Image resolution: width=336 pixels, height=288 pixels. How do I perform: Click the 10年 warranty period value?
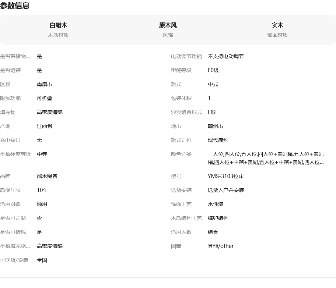coord(42,190)
